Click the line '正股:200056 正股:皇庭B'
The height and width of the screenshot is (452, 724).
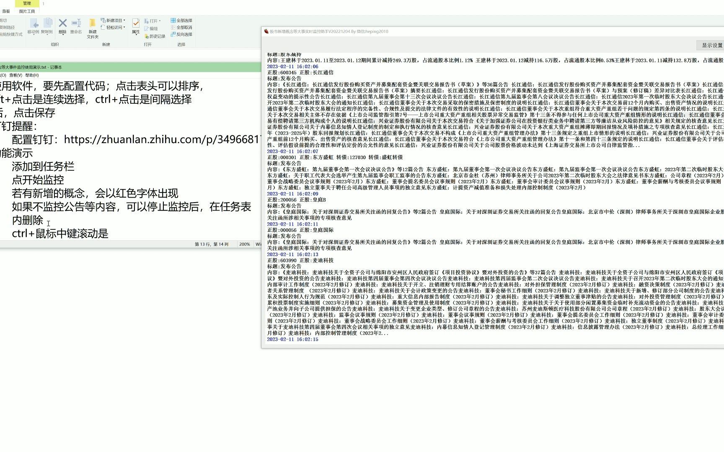pyautogui.click(x=296, y=200)
